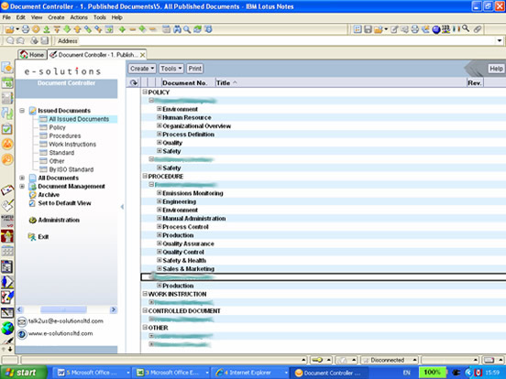This screenshot has height=379, width=506.
Task: Click the orange minus Collapse icon
Action: (132, 29)
